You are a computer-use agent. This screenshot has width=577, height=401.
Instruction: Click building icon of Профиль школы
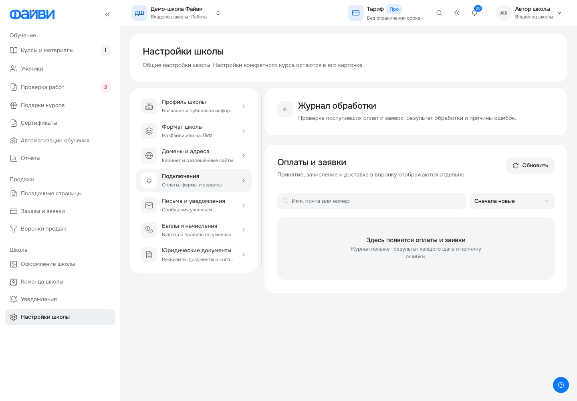pos(149,106)
